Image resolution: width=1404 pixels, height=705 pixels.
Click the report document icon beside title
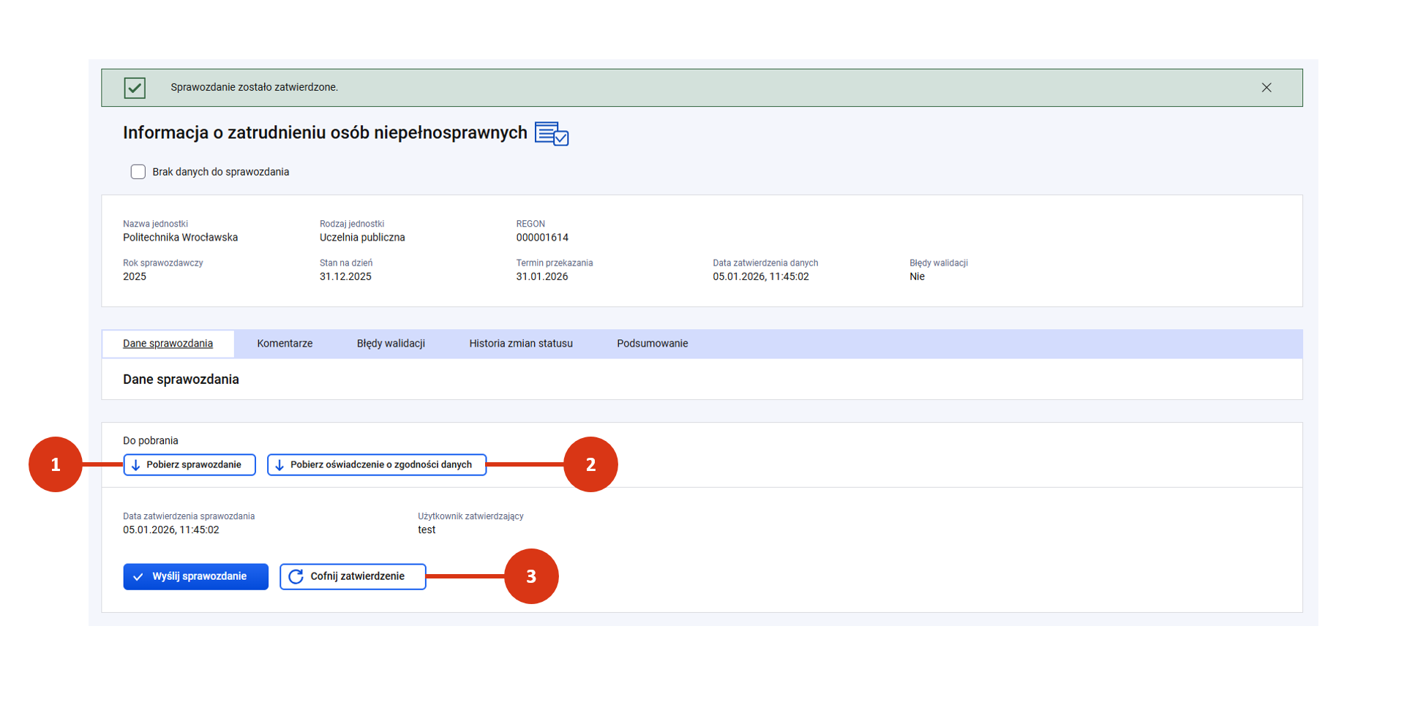(551, 134)
